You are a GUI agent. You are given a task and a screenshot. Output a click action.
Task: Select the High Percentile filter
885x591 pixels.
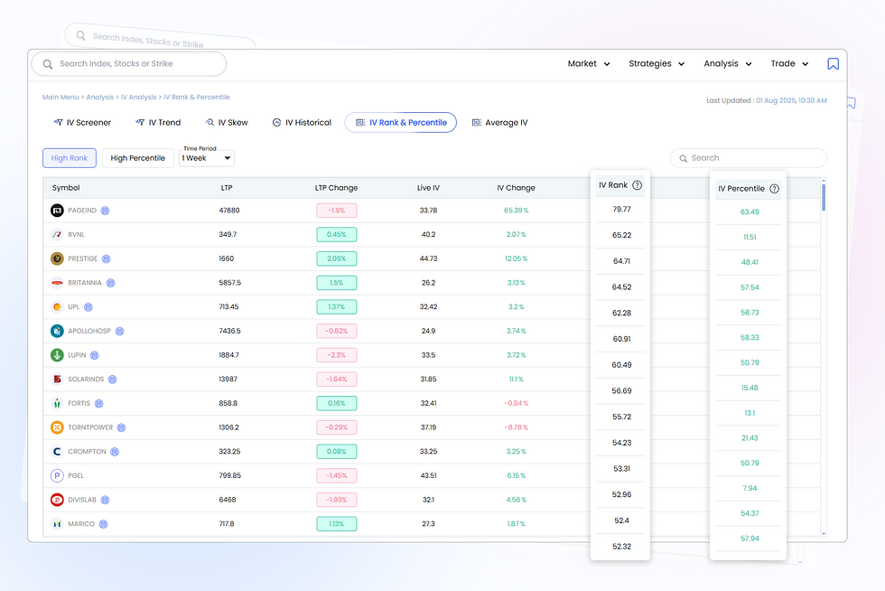coord(137,158)
